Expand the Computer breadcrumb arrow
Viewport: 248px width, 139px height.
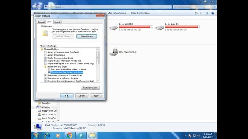(63, 7)
